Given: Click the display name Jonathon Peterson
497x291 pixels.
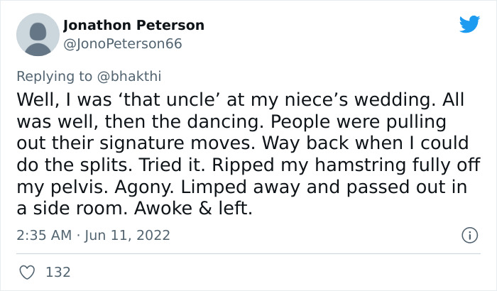Looking at the screenshot, I should (133, 26).
